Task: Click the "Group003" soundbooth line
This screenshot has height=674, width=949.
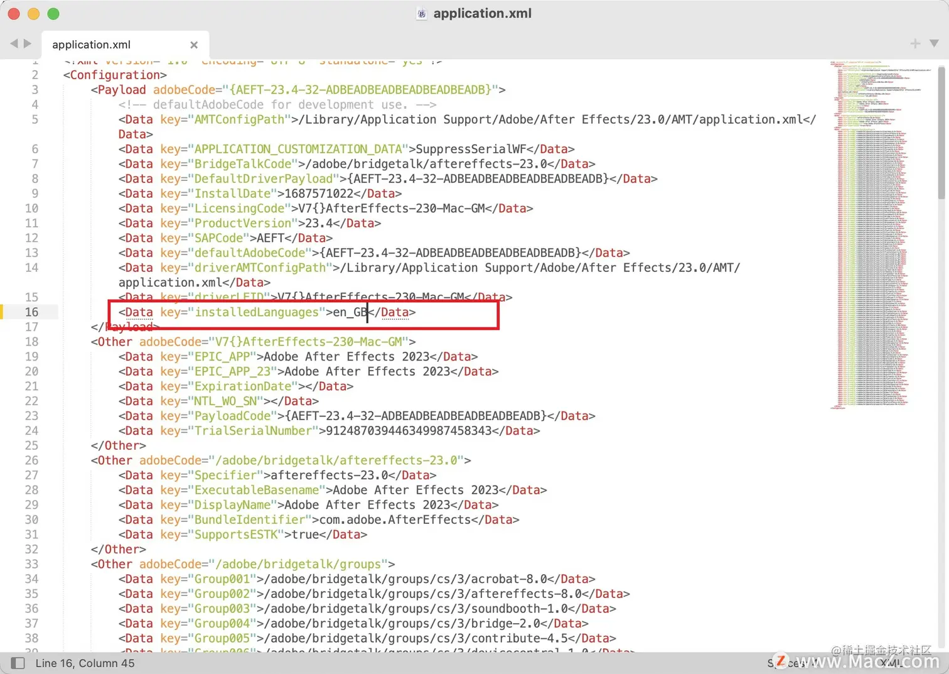Action: (367, 609)
